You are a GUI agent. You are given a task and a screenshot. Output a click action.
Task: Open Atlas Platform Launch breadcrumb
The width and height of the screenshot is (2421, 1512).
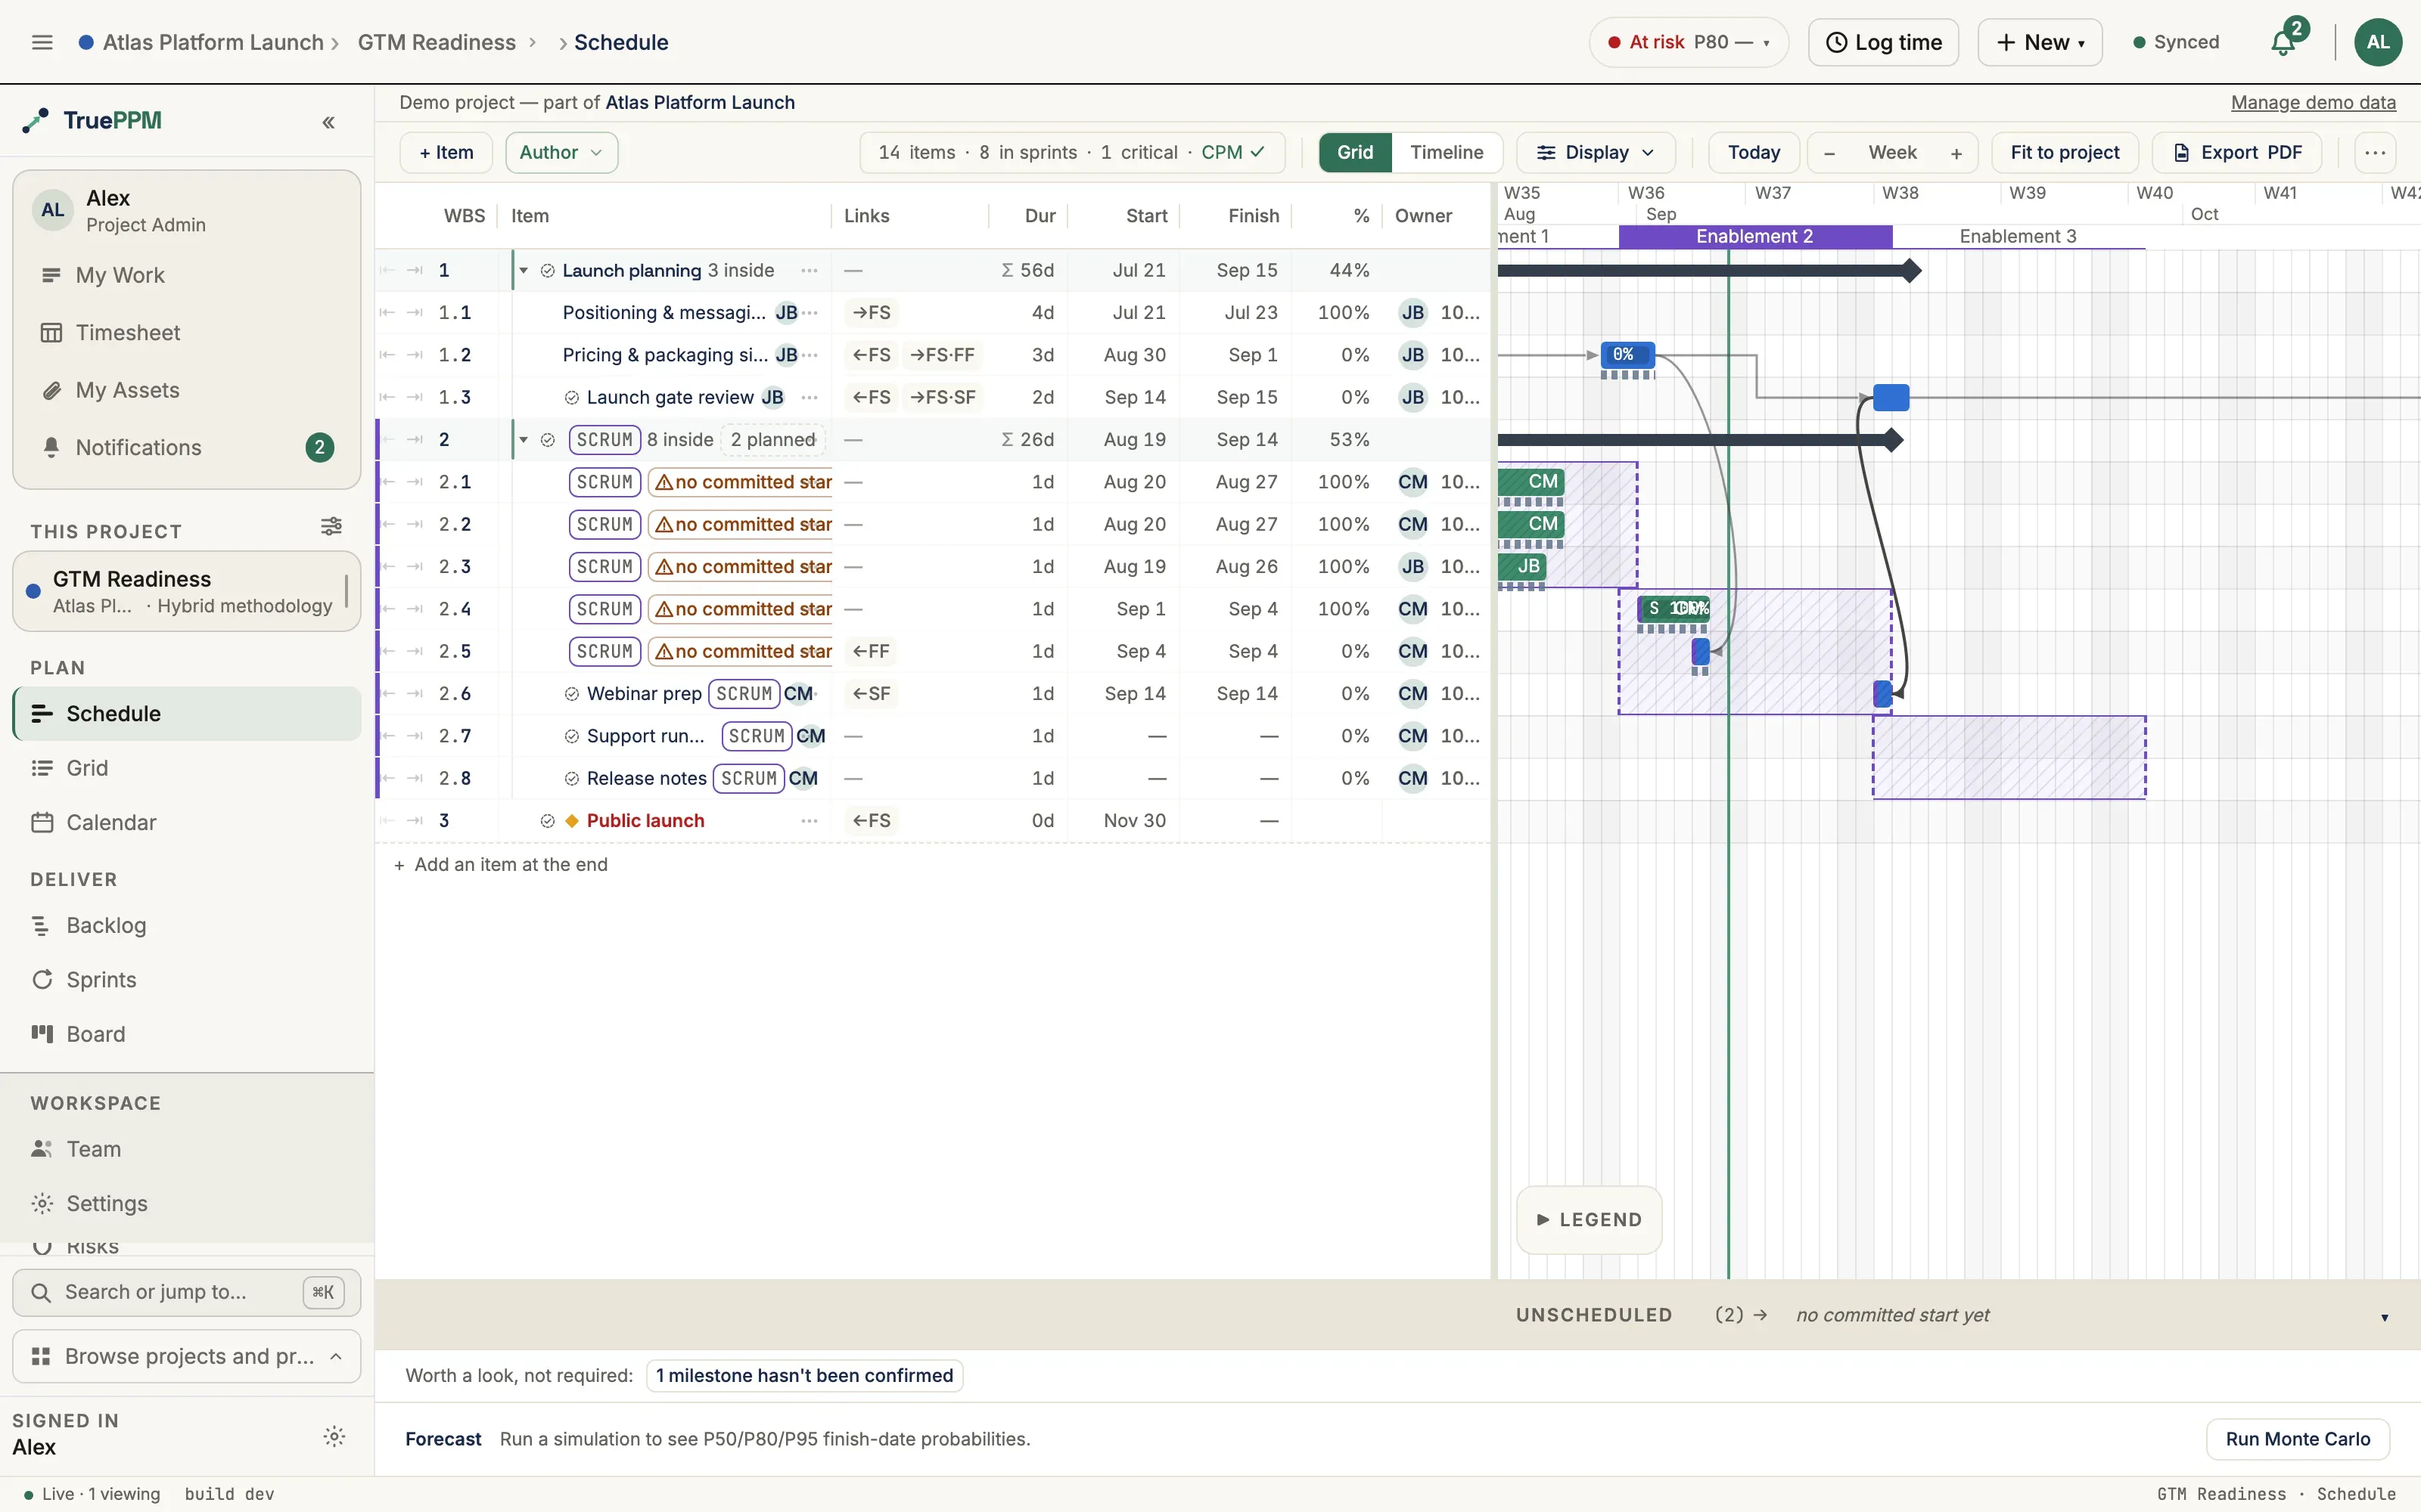213,42
